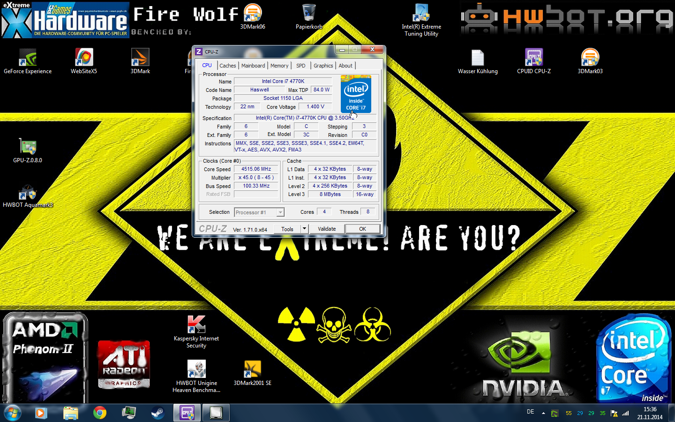675x422 pixels.
Task: Click the temperature reading 55 in the tray
Action: (569, 413)
